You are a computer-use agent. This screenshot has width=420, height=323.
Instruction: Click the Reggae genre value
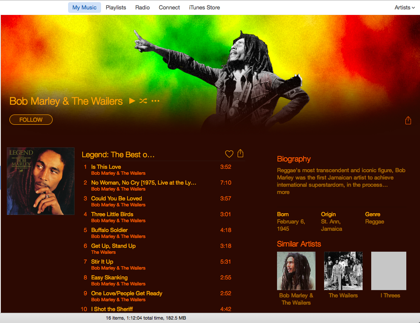click(375, 222)
